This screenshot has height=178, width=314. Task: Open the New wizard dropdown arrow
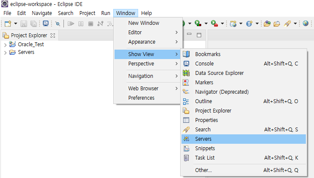[x=15, y=24]
